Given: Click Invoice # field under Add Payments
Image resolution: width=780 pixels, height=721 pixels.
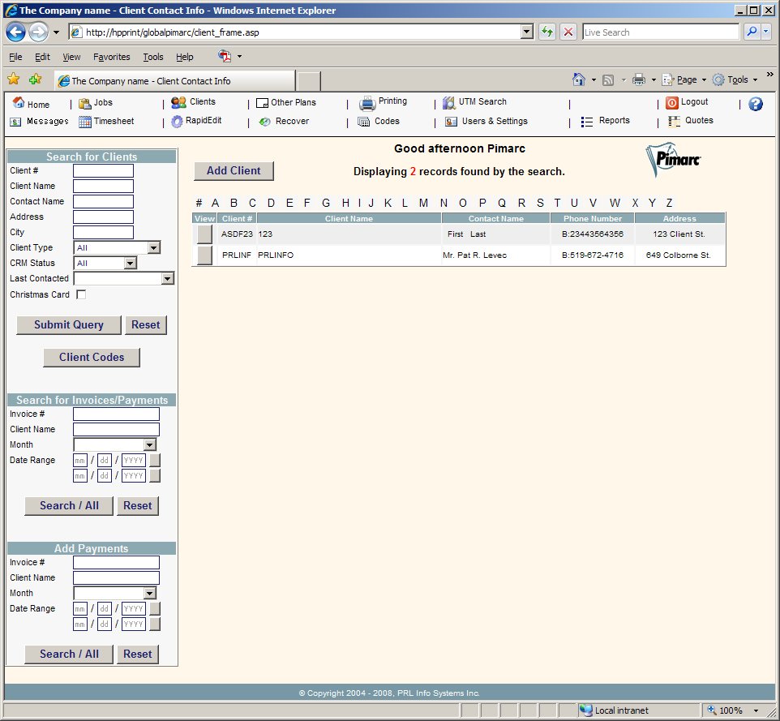Looking at the screenshot, I should [117, 562].
